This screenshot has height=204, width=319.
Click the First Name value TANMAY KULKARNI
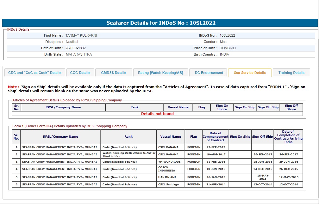click(81, 36)
